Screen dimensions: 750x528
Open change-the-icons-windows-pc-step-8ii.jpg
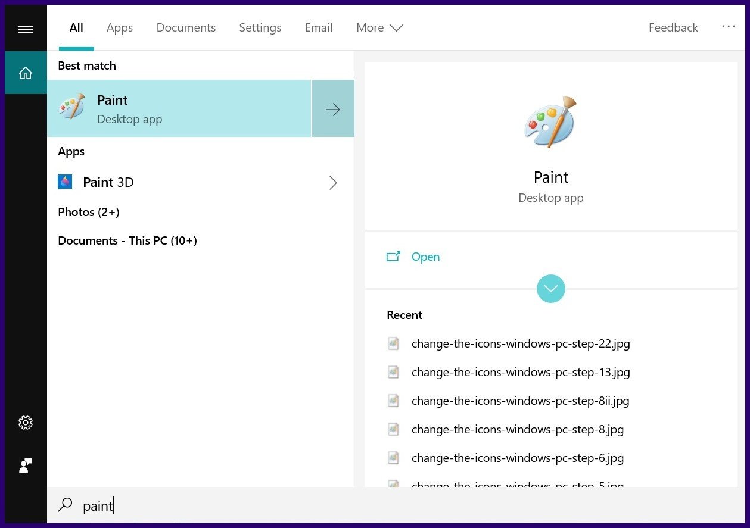click(520, 401)
